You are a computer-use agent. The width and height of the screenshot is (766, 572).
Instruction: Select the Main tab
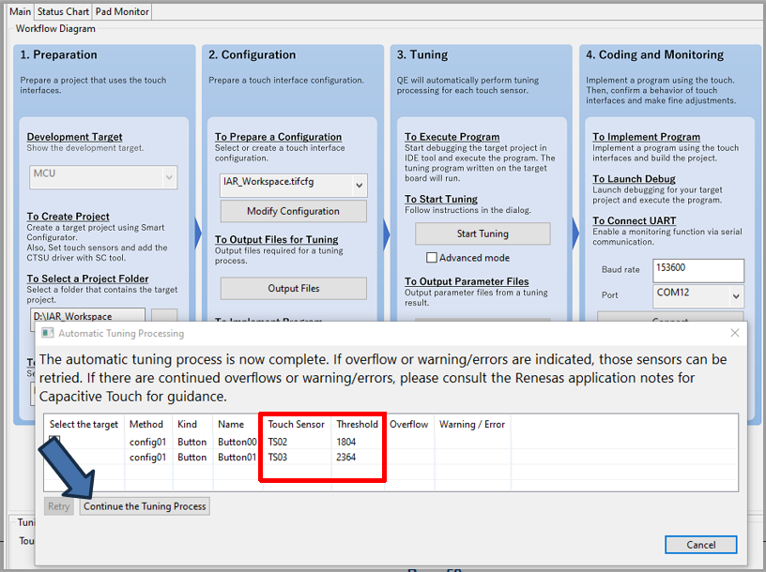click(x=20, y=11)
